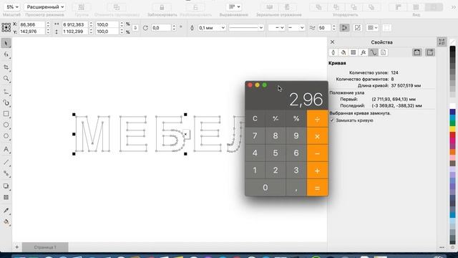Screen dimensions: 458x258
Task: Switch to Curve tab in Свойства panel
Action: [x=373, y=52]
